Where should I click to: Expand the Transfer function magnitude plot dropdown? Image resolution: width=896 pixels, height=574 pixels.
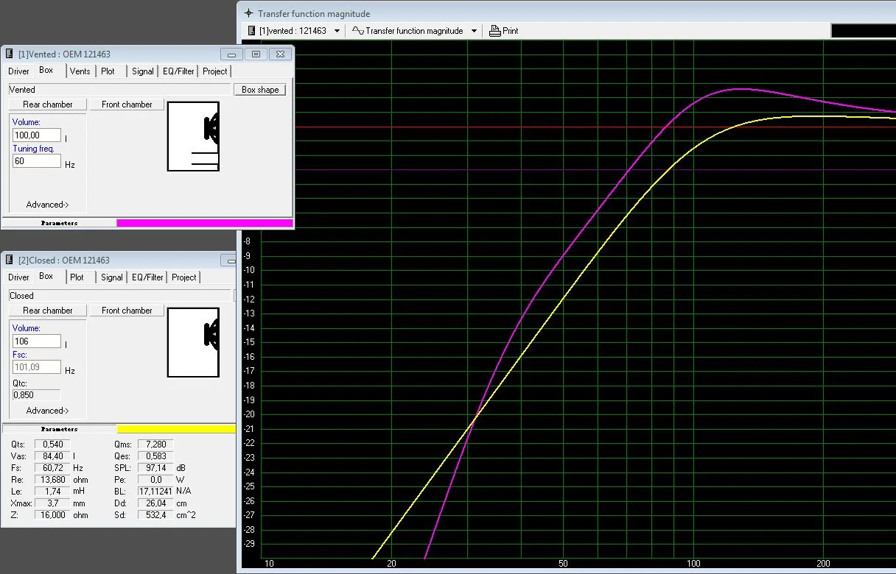pyautogui.click(x=474, y=31)
